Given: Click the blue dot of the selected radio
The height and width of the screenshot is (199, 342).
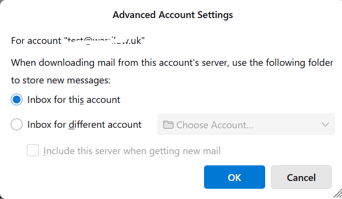Looking at the screenshot, I should pos(17,99).
